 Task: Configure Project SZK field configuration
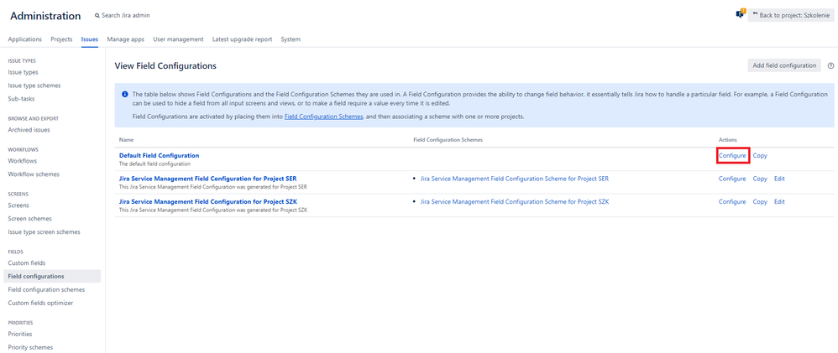pos(732,201)
